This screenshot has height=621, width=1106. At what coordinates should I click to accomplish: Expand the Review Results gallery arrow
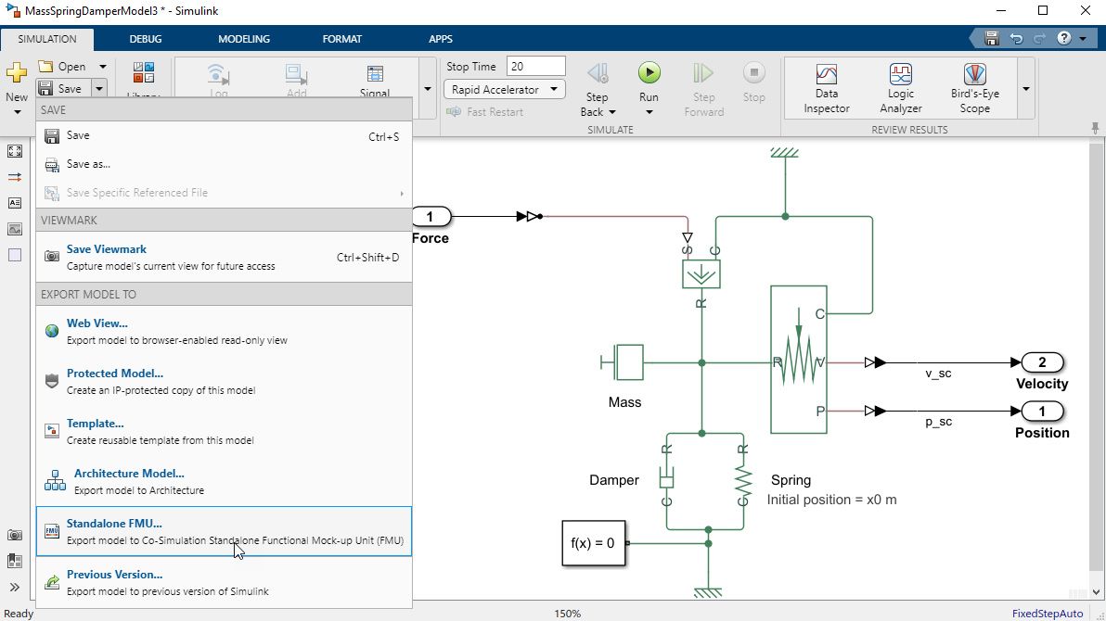point(1025,90)
